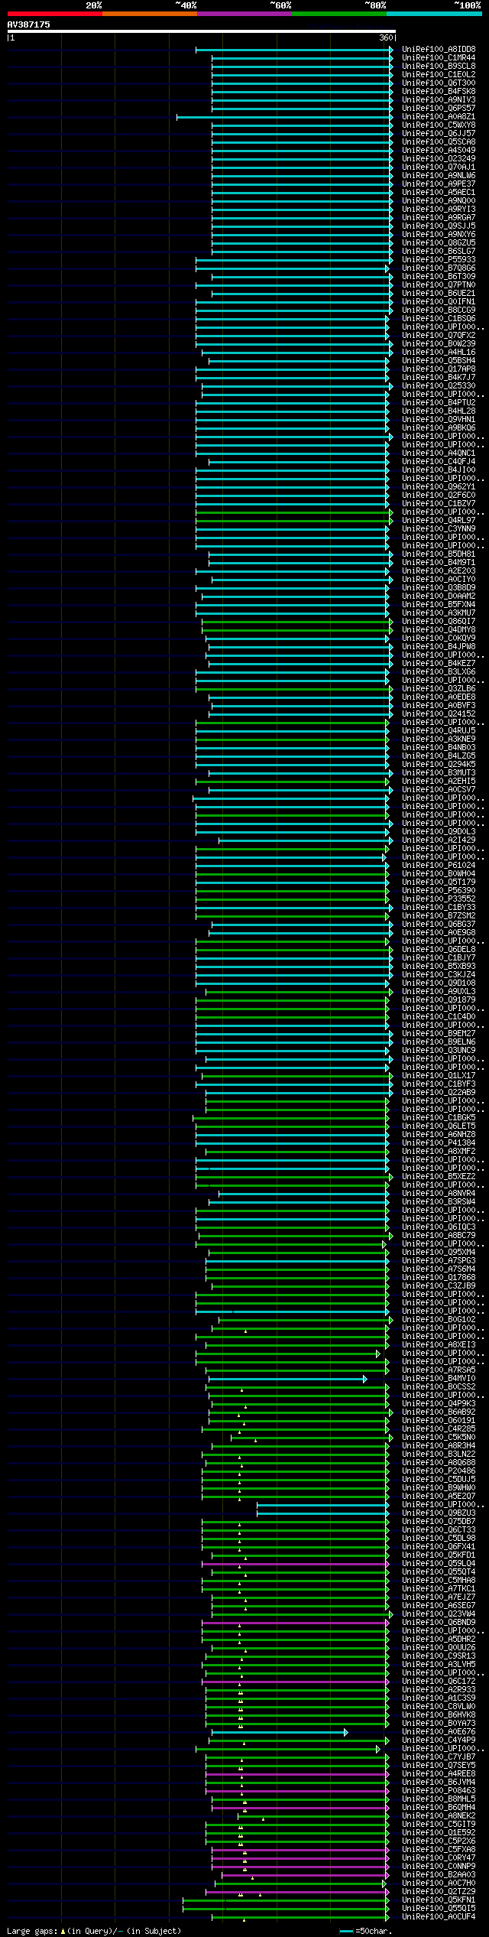Select purple-bar hit UniRef100_Q6BND9

click(x=439, y=1623)
